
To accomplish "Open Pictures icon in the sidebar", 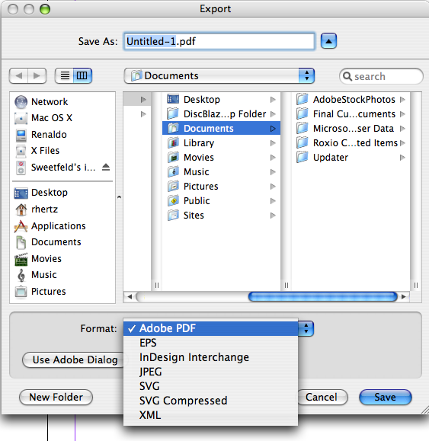I will (x=21, y=292).
